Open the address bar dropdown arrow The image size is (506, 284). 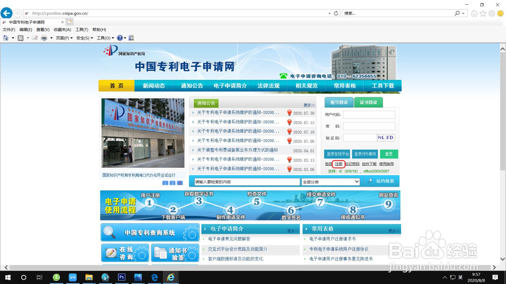click(330, 13)
